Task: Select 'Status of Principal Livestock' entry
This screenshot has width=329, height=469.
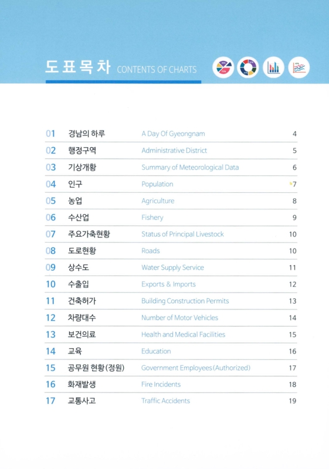Action: pos(171,234)
